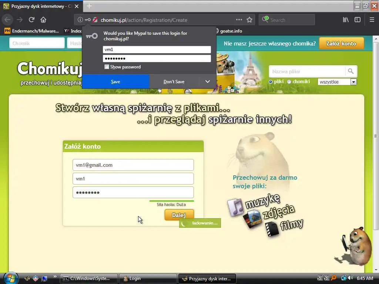Open the goatse.info bookmark
379x284 pixels.
[x=228, y=31]
